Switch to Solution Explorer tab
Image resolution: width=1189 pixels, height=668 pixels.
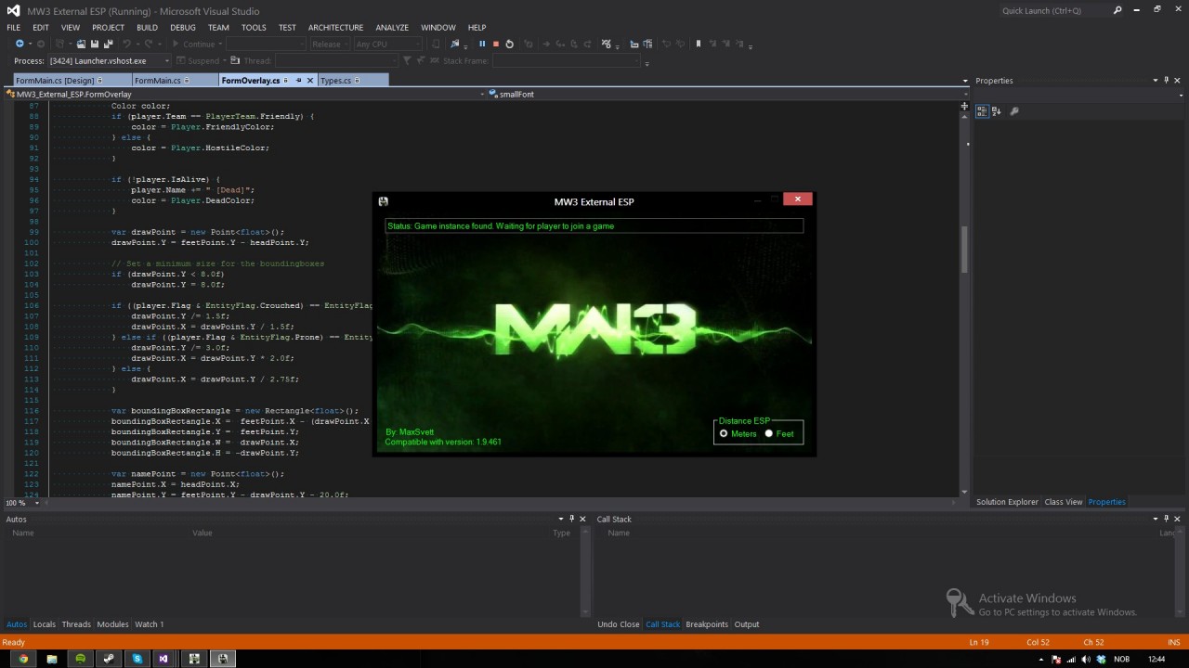point(1007,502)
